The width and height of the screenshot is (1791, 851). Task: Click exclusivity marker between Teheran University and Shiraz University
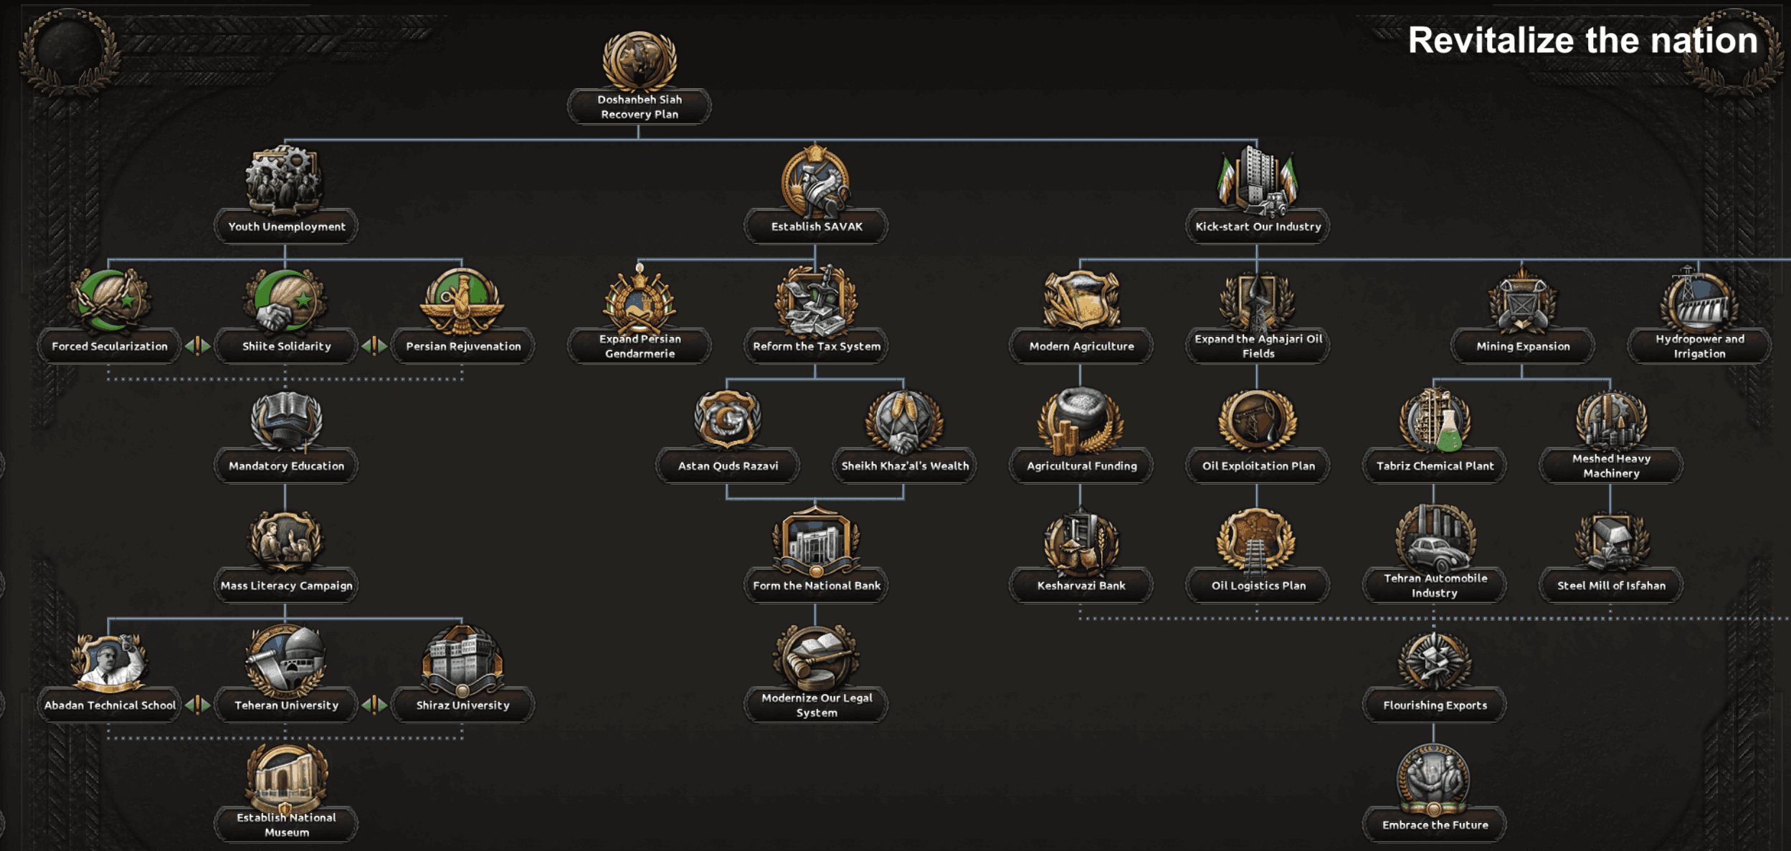coord(374,705)
